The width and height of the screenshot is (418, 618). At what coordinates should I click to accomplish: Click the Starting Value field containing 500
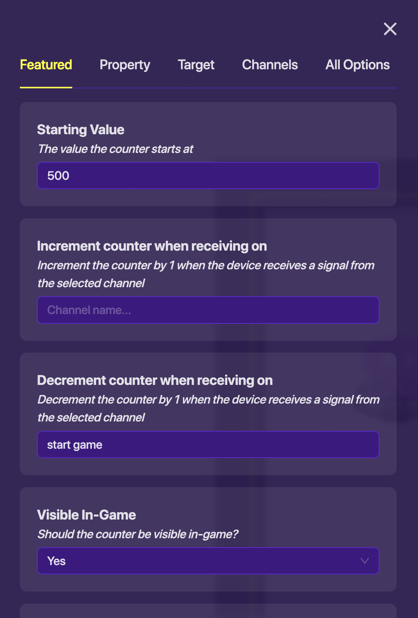point(208,176)
